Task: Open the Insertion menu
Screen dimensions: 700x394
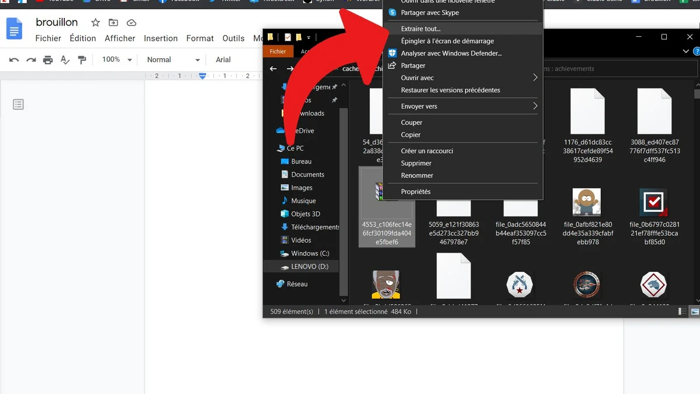Action: pos(160,38)
